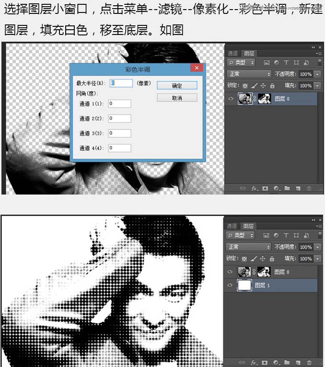325x367 pixels.
Task: Create a new group in the panel beside the dialog
Action: click(x=287, y=188)
